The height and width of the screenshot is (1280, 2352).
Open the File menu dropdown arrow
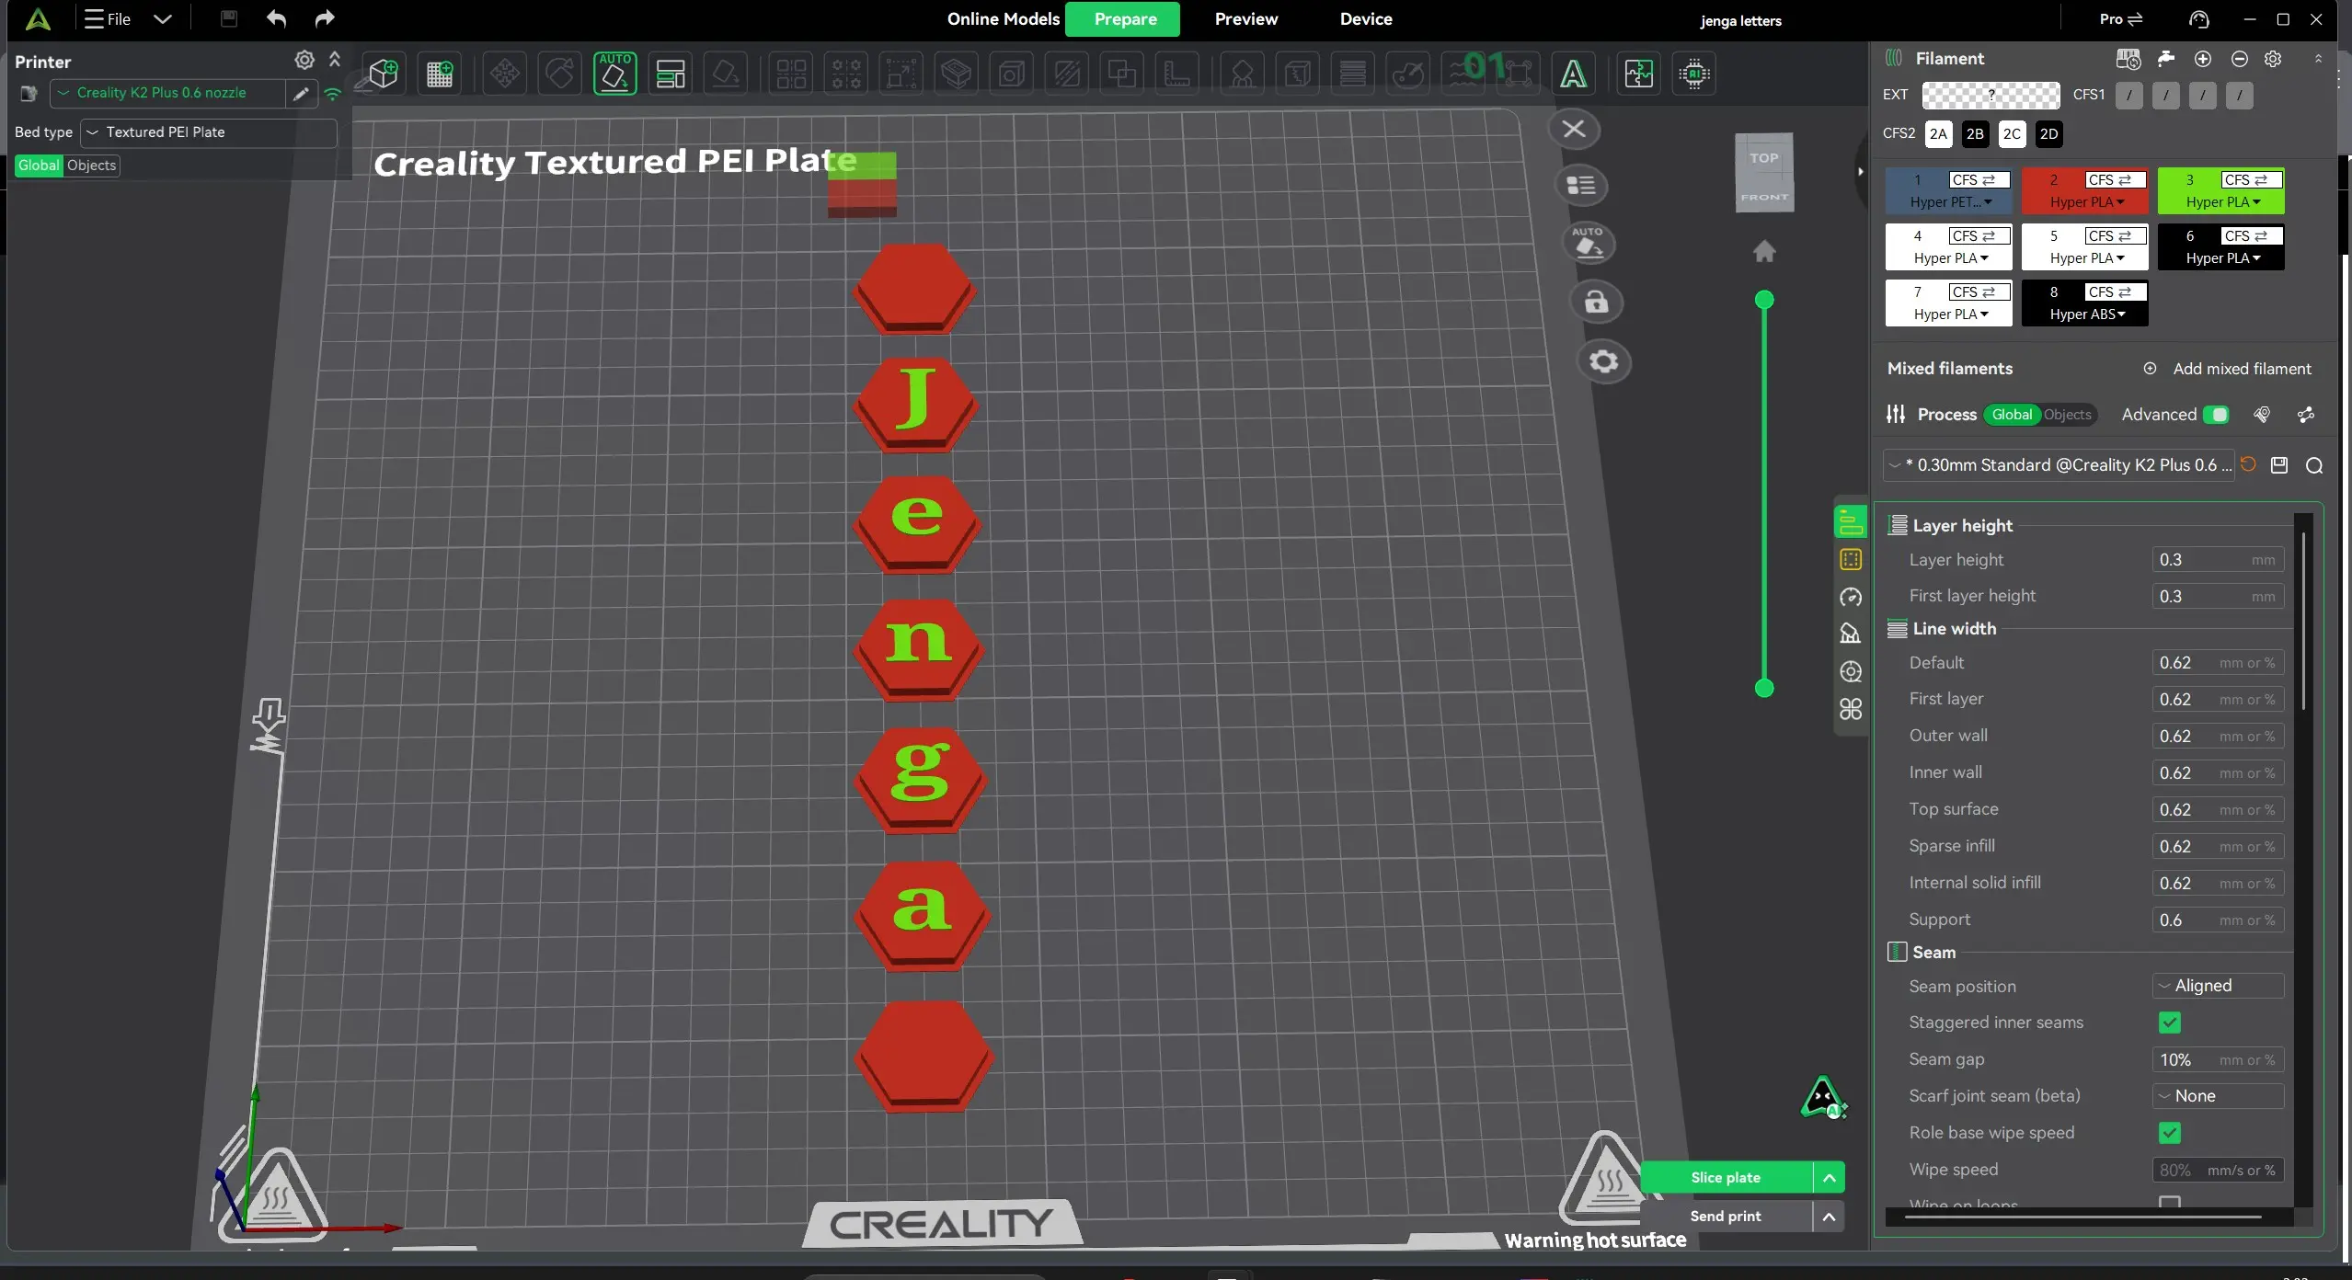pos(163,18)
